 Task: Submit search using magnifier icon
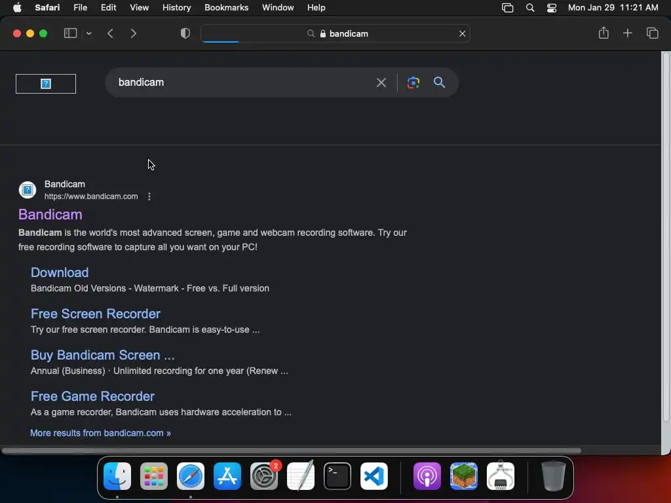pos(439,82)
